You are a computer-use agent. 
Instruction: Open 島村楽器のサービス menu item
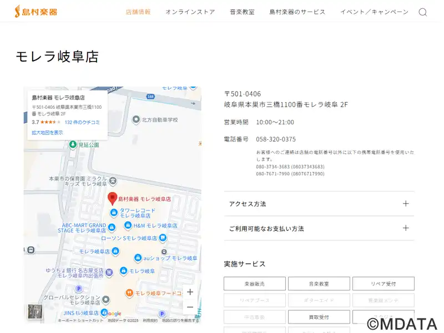tap(297, 12)
